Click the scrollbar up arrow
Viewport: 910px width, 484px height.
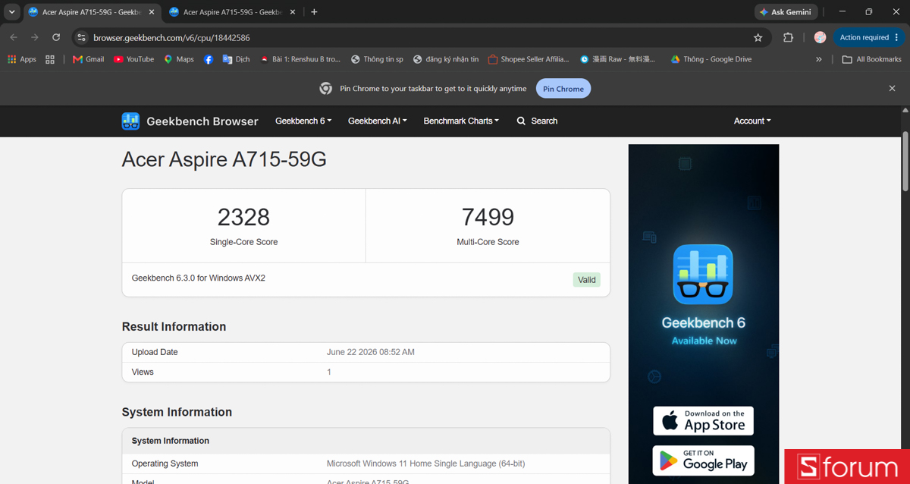pos(905,111)
